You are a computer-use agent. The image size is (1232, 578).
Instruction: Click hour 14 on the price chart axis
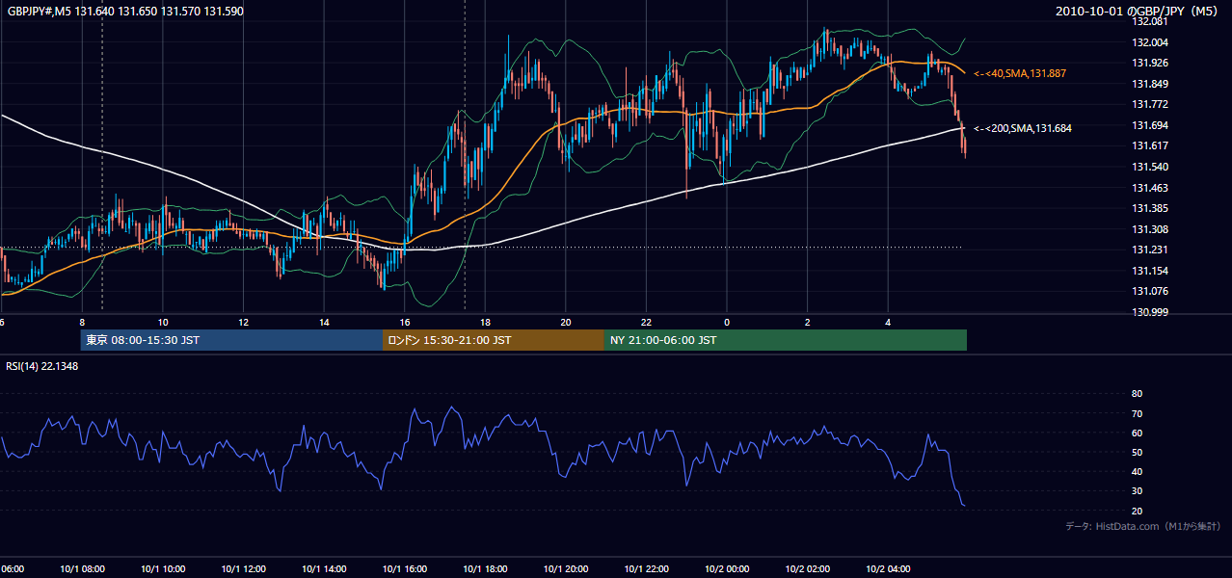(x=324, y=322)
